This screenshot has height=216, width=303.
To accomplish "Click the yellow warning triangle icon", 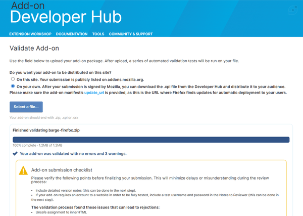I will tap(23, 170).
